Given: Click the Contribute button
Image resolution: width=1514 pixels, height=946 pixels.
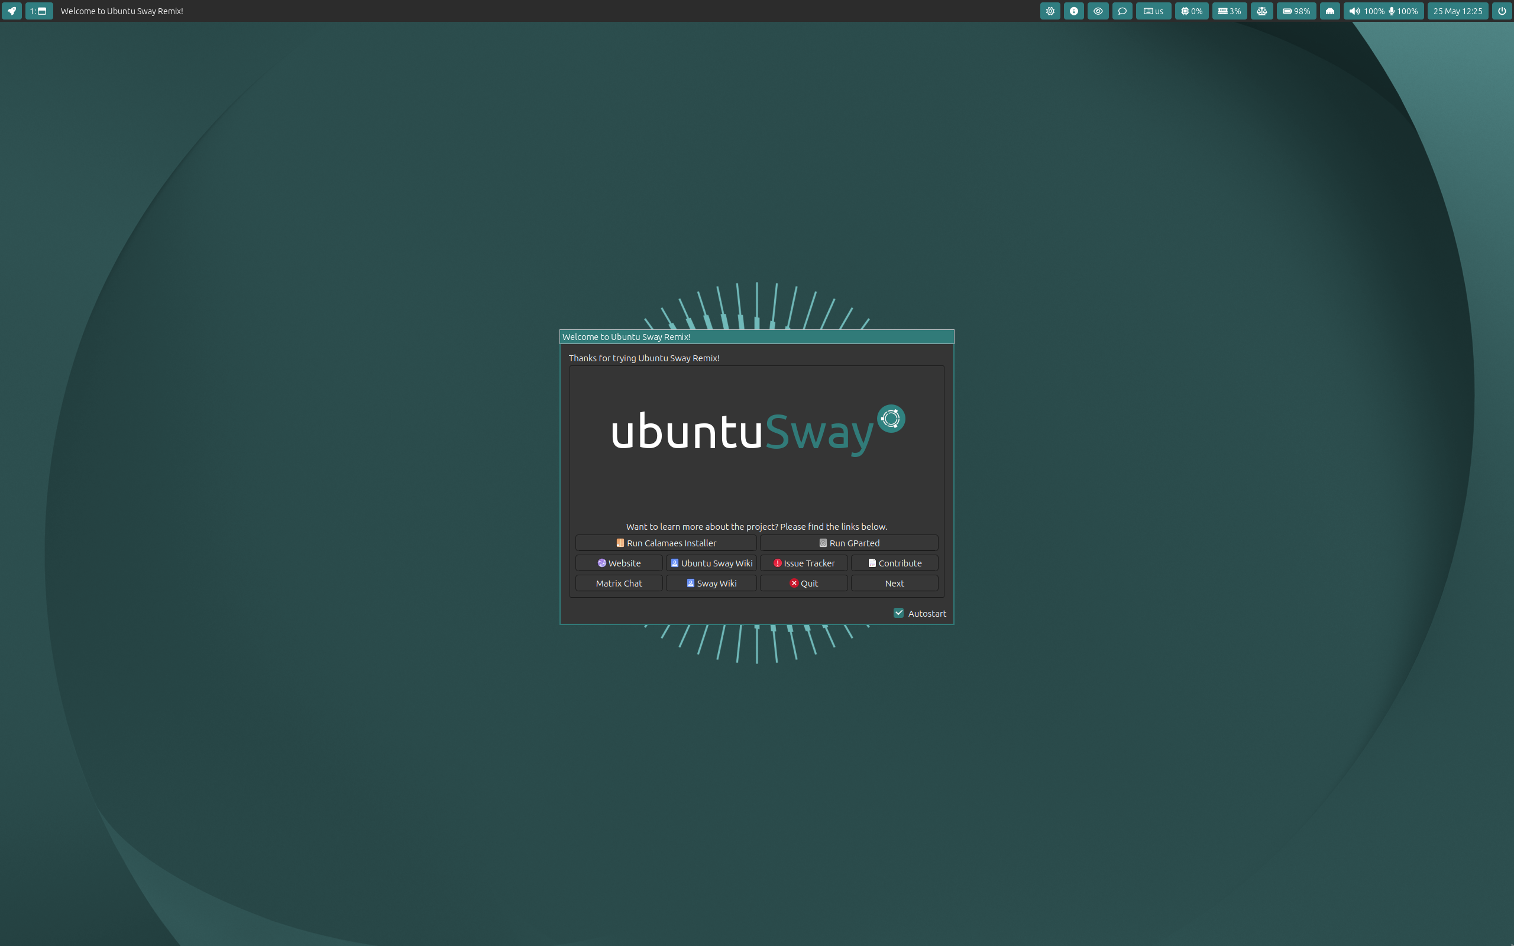Looking at the screenshot, I should click(x=895, y=563).
